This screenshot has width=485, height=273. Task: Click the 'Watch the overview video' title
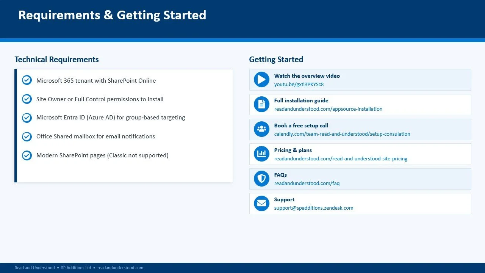tap(307, 76)
